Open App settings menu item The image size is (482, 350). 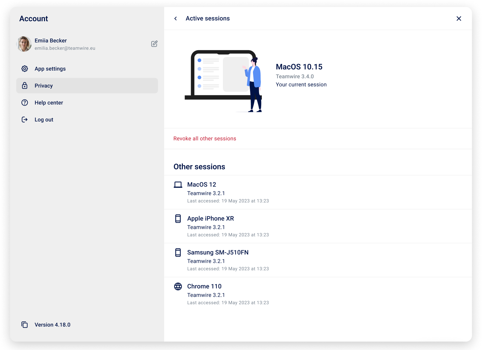[87, 69]
